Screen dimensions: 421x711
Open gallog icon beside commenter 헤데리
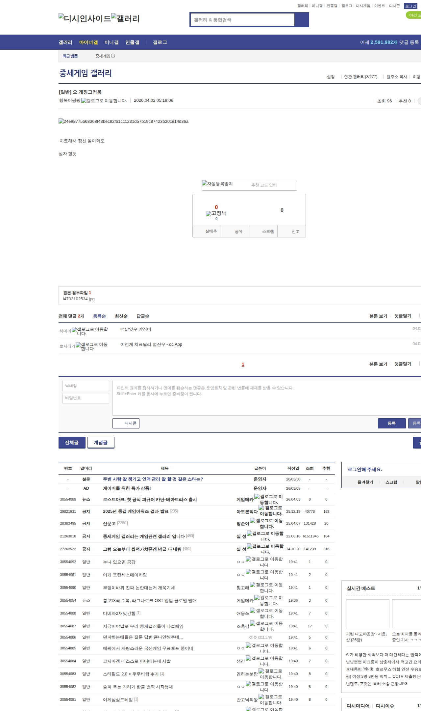coord(90,331)
